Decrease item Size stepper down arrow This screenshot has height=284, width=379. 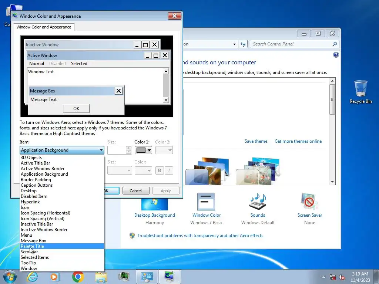128,152
